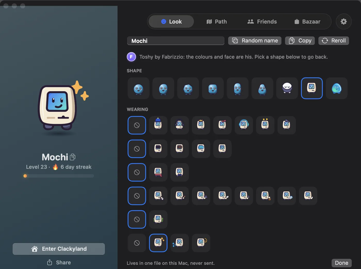Screen dimensions: 361x269
Task: Click the level progress bar
Action: tap(59, 176)
